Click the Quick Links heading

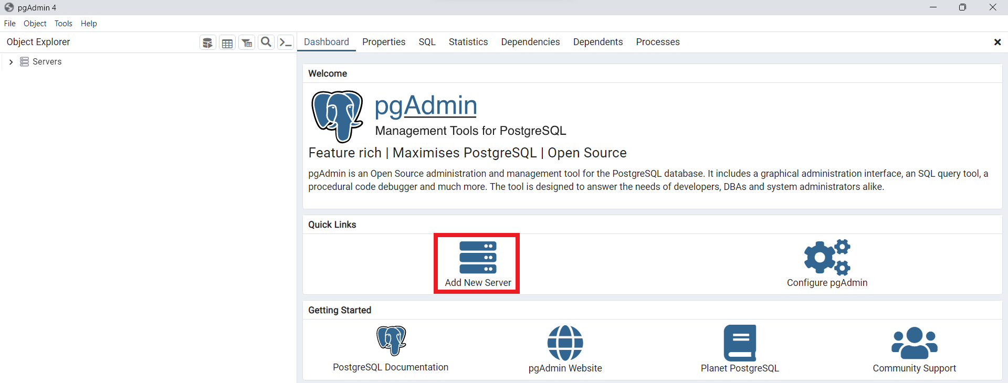(x=332, y=225)
